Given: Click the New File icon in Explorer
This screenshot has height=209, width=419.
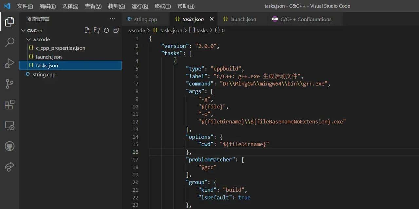Looking at the screenshot, I should point(87,30).
